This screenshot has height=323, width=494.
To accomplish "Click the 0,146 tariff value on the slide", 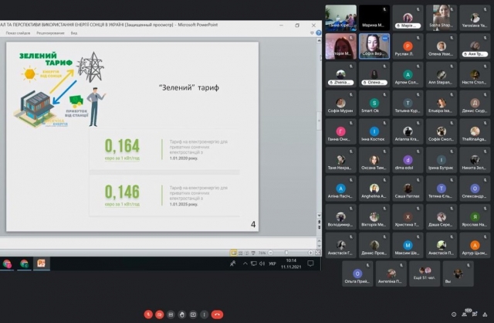I will pos(122,192).
